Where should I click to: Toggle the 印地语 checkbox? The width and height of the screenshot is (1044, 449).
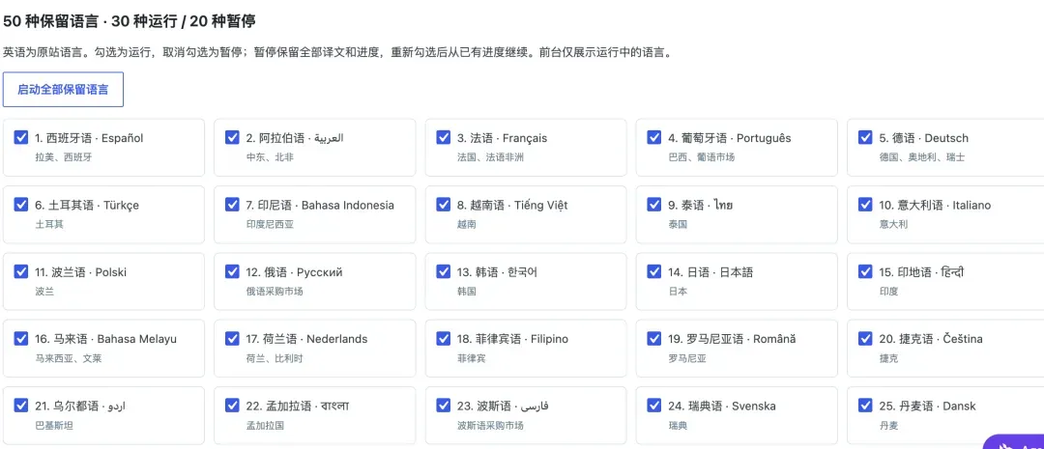(865, 271)
